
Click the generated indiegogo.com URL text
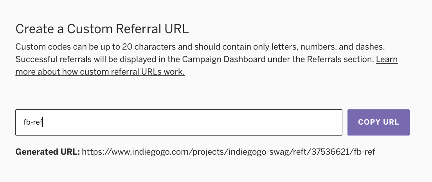tap(228, 152)
